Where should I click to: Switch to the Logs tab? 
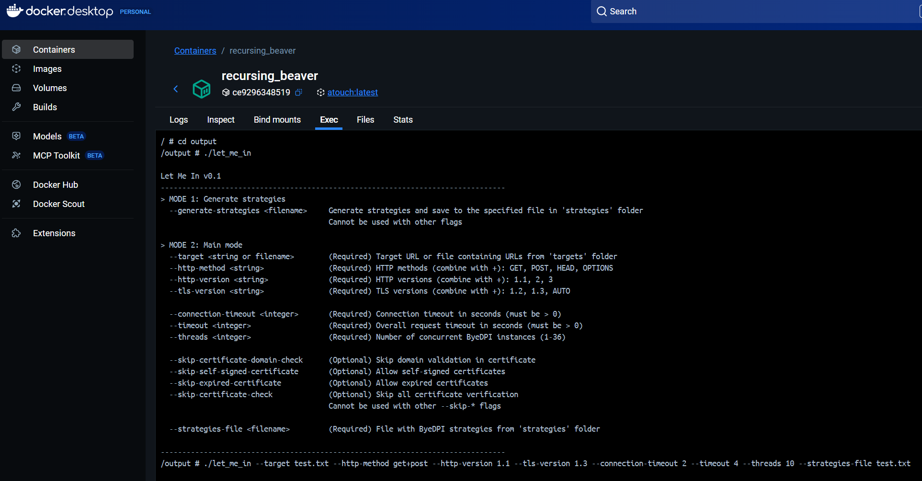pyautogui.click(x=179, y=120)
